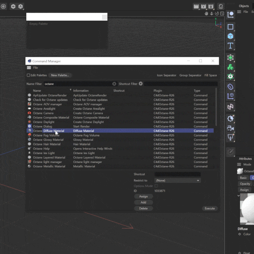Click the Execute button

[x=210, y=208]
